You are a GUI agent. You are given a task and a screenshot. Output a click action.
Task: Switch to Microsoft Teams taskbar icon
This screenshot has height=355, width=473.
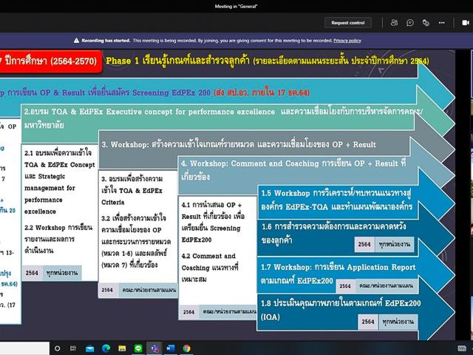[x=154, y=348]
